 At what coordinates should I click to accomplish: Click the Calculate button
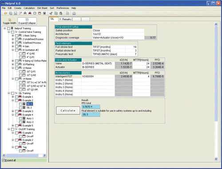(x=68, y=111)
